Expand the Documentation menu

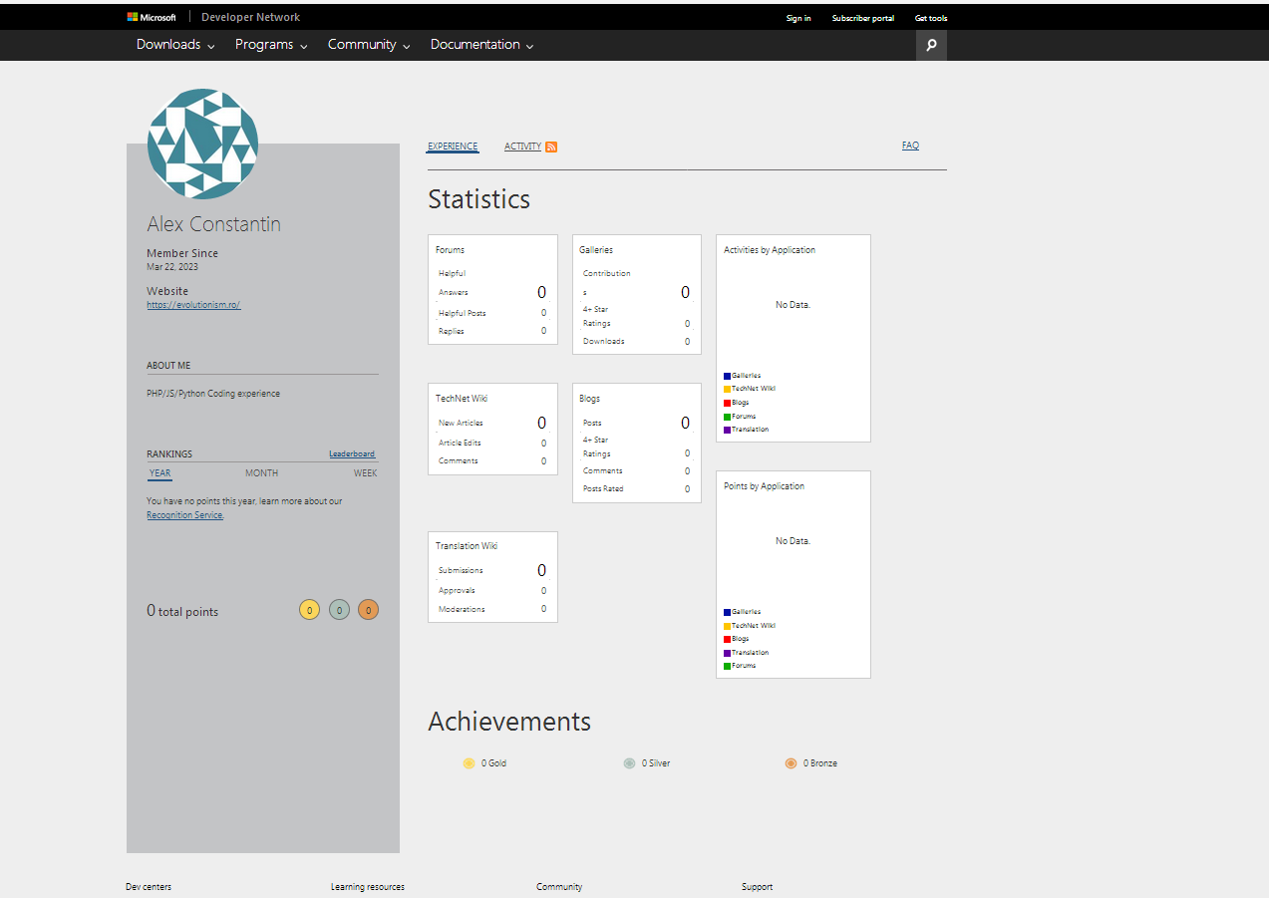point(481,45)
